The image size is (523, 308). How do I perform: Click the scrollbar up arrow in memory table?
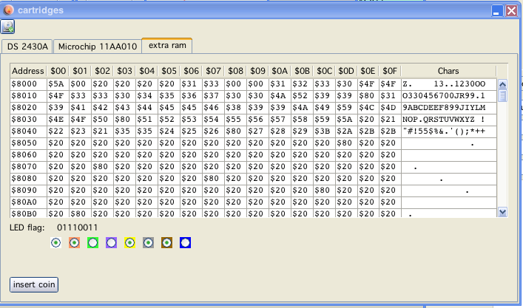pyautogui.click(x=502, y=84)
